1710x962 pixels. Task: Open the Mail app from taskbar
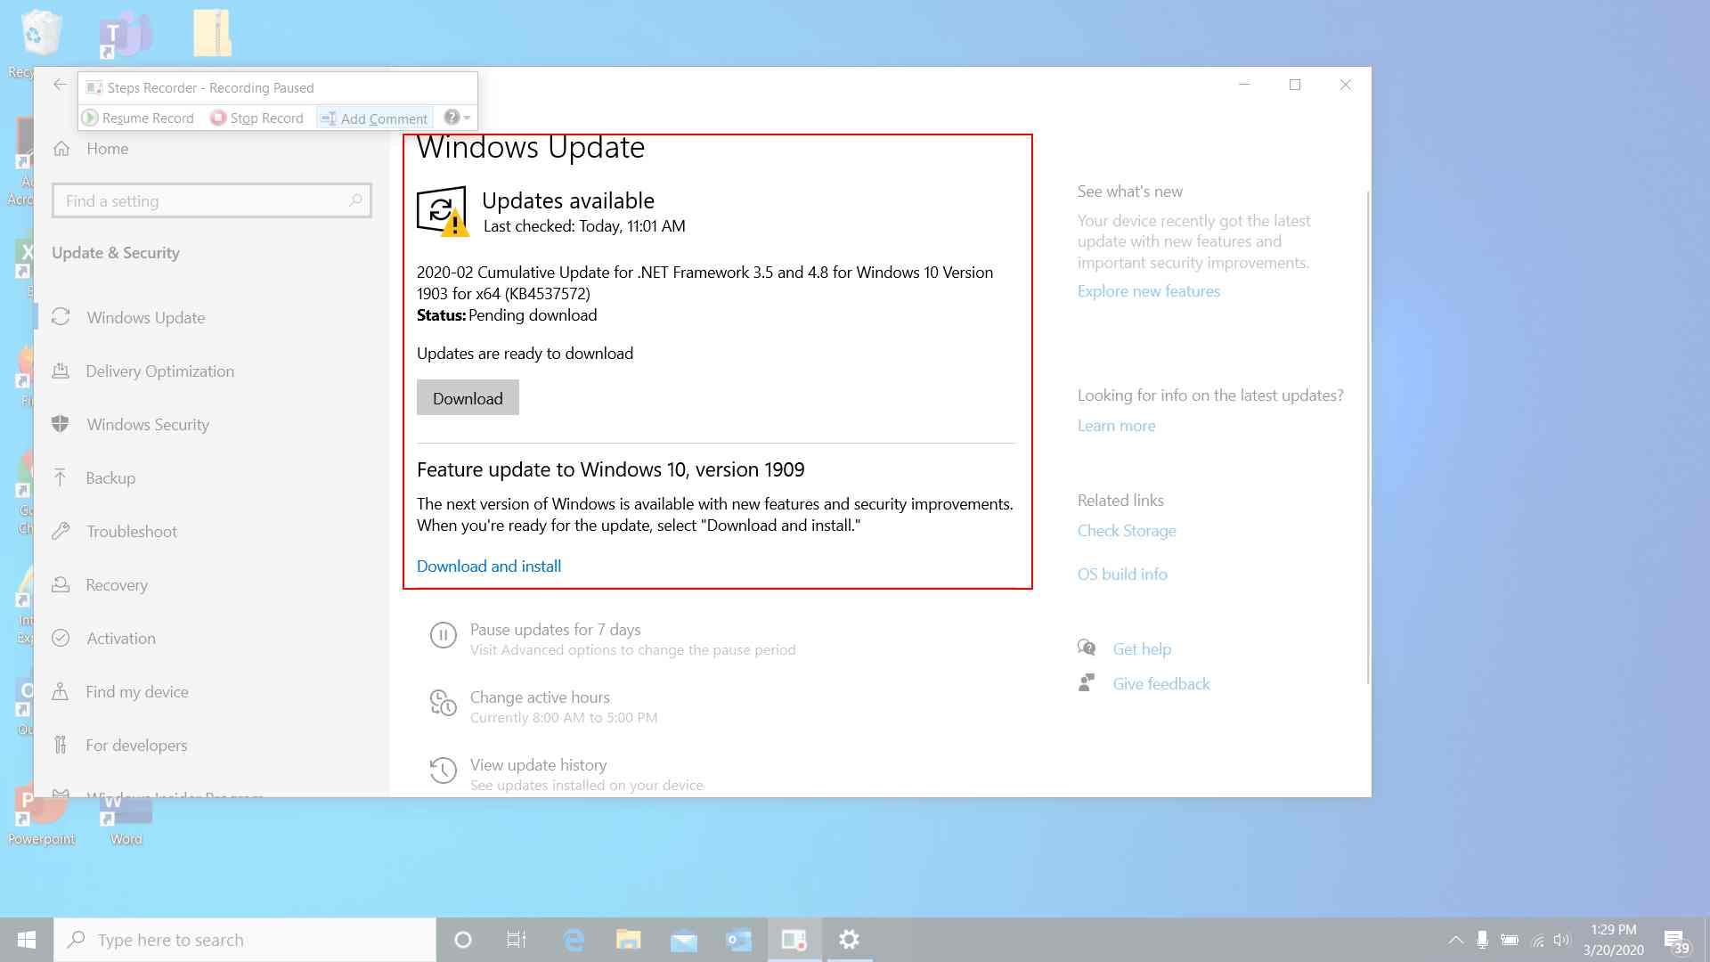click(684, 940)
